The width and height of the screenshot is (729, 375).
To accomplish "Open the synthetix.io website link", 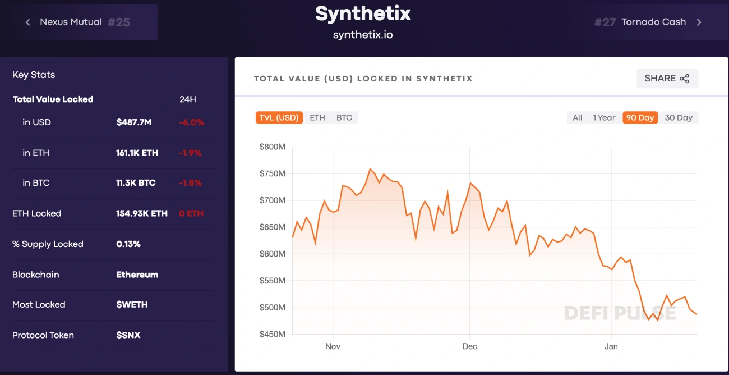I will [363, 34].
